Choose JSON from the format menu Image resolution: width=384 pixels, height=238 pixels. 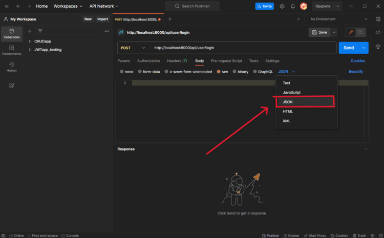tap(306, 102)
